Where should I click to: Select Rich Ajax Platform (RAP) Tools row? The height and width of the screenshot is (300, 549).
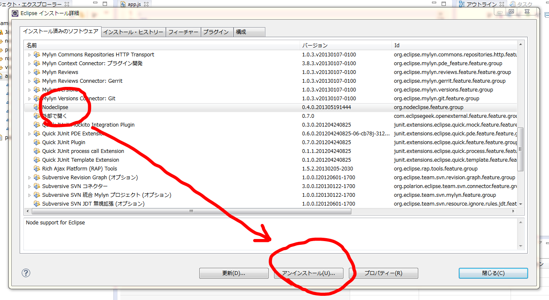[x=271, y=169]
